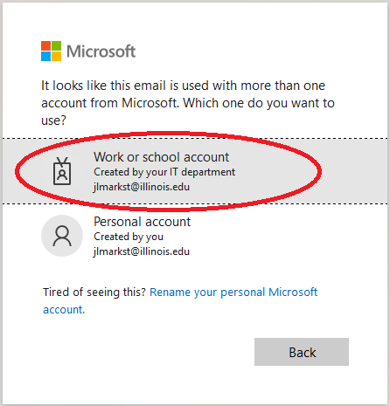Click "Created by your IT department" subtitle
Image resolution: width=390 pixels, height=406 pixels.
[x=164, y=172]
